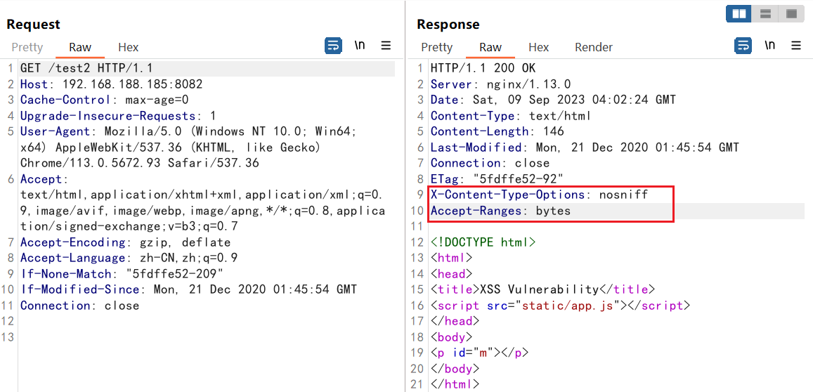Click 'Content-Type: text/html' response header

pos(511,116)
